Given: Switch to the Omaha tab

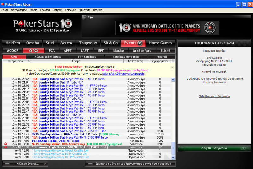Looking at the screenshot, I should pyautogui.click(x=33, y=43).
